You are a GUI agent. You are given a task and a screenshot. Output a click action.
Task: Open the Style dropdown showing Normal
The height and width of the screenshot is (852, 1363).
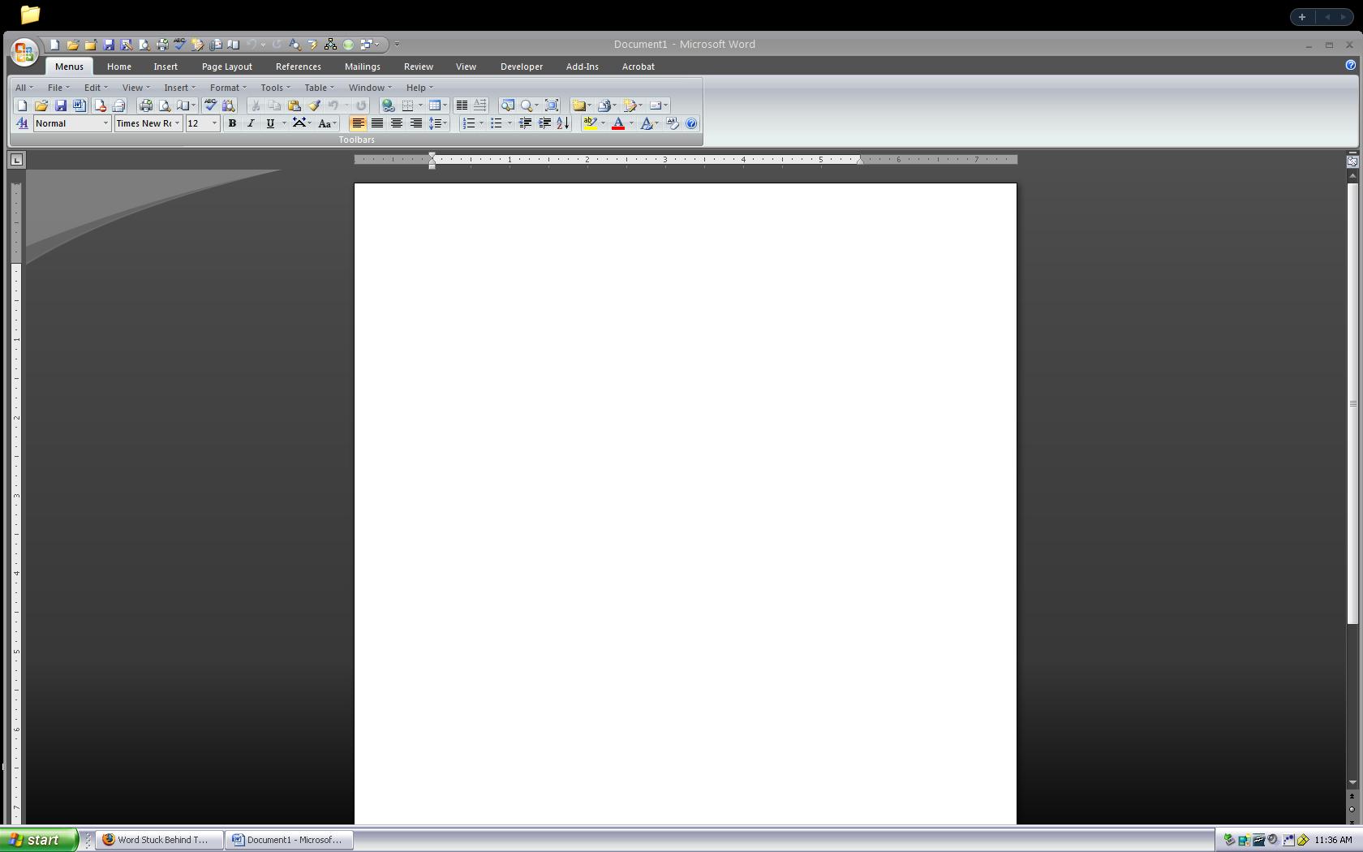click(x=105, y=123)
